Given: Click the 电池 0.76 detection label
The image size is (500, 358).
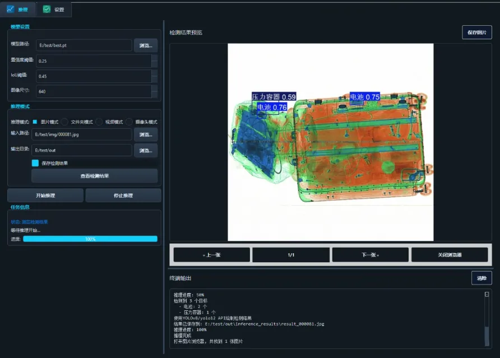Looking at the screenshot, I should click(272, 107).
